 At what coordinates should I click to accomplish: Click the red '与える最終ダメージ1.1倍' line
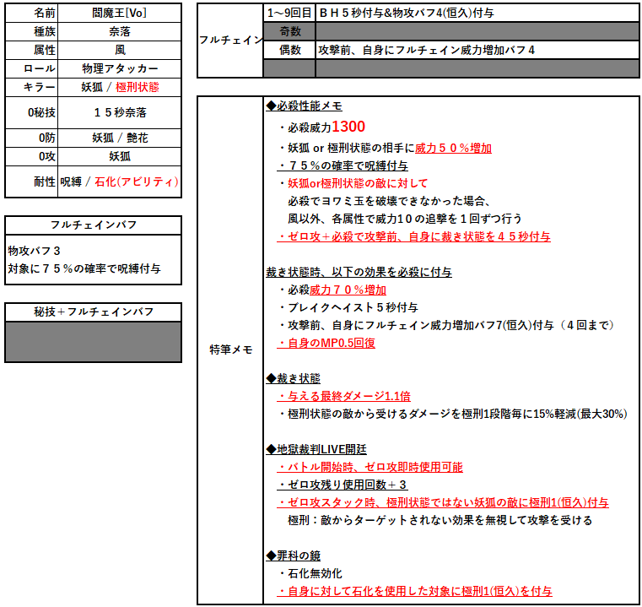[344, 396]
